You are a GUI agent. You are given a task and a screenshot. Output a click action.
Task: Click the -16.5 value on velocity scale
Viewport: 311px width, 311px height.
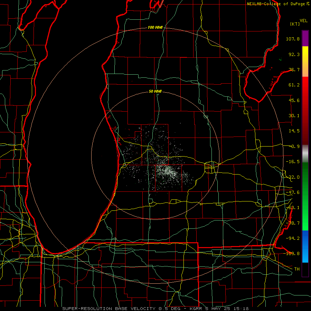(293, 162)
